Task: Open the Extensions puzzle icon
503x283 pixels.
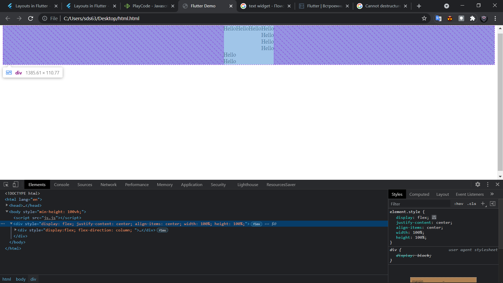Action: point(473,18)
